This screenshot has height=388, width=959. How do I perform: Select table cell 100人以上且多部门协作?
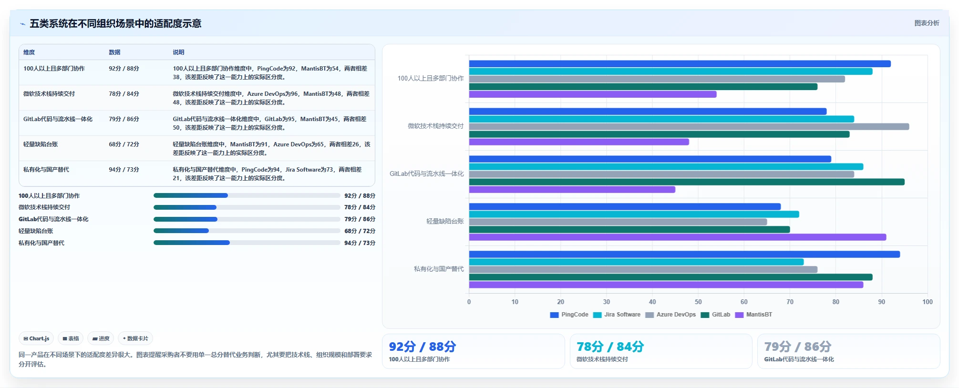54,69
